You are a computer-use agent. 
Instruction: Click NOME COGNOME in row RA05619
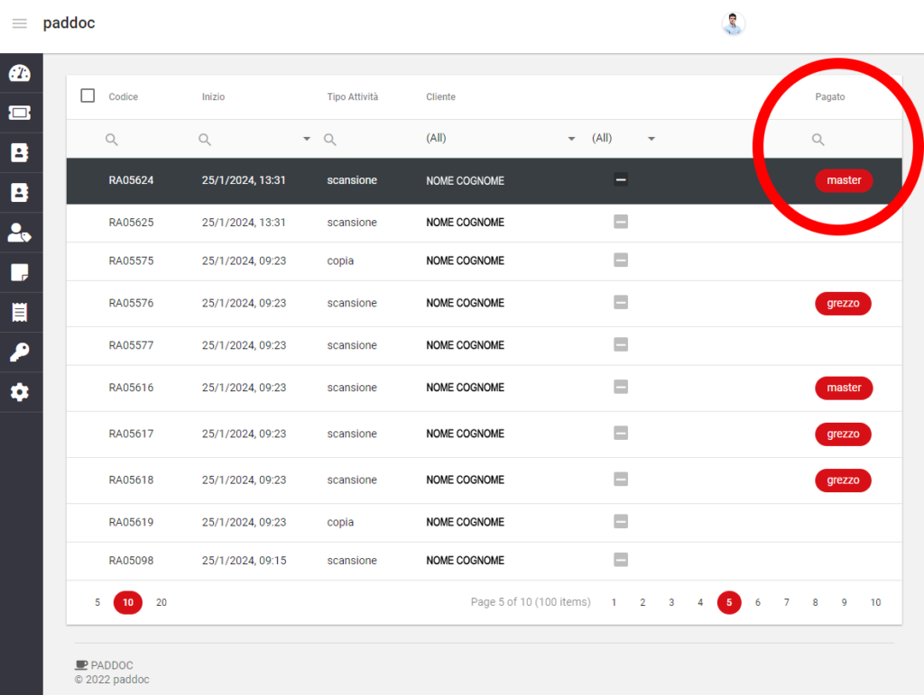pyautogui.click(x=465, y=522)
